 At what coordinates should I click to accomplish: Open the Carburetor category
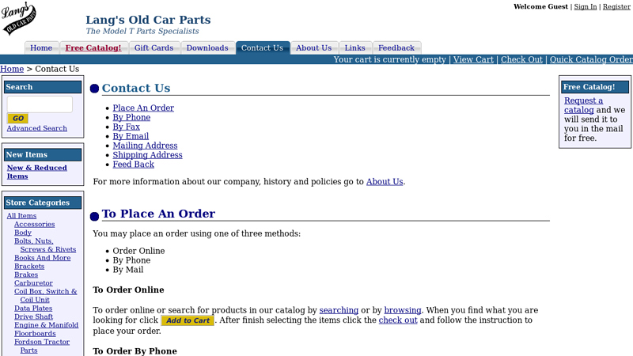click(33, 283)
